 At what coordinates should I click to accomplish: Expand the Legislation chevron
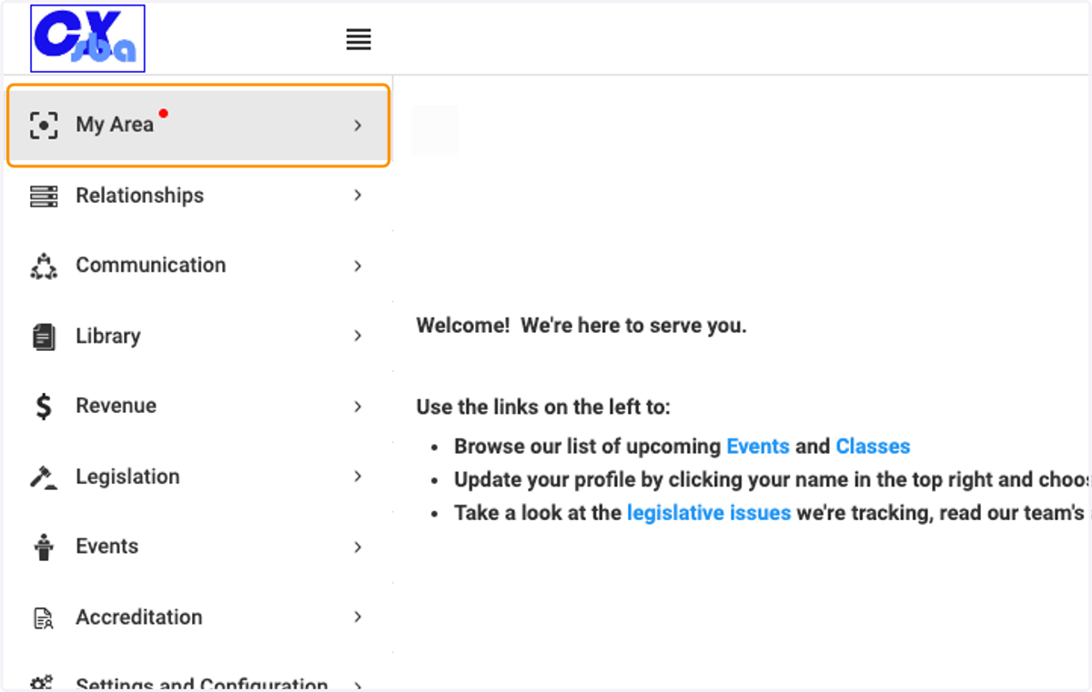(x=358, y=476)
